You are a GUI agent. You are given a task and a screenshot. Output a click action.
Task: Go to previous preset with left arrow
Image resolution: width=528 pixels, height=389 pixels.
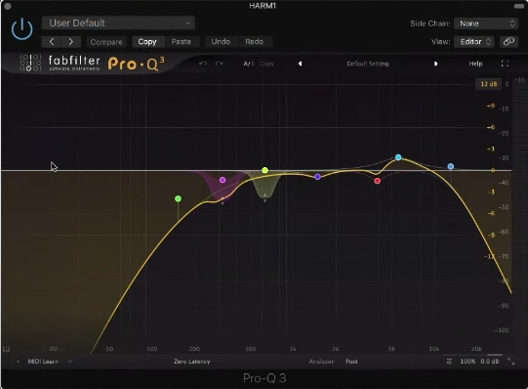tap(51, 42)
